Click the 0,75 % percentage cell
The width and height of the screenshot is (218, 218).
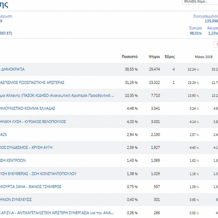point(132,187)
